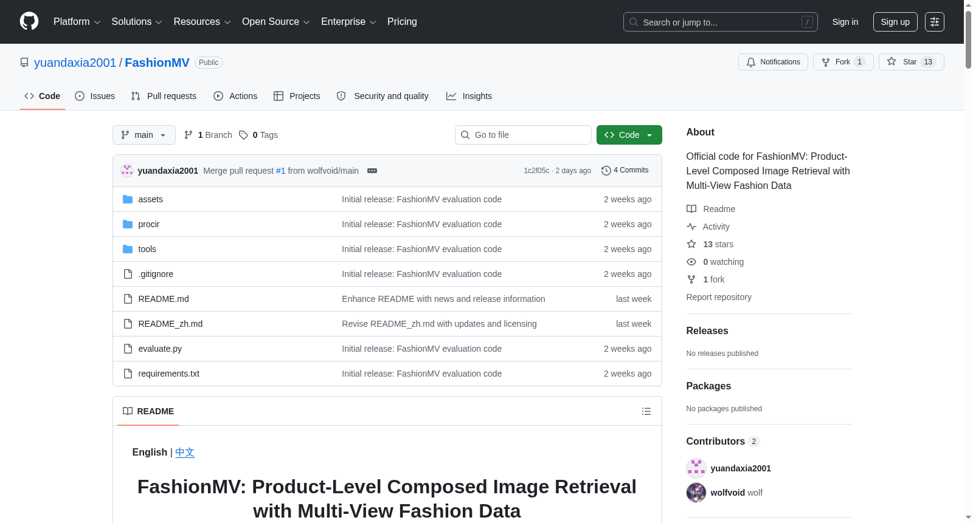Open the README outline icon
Screen dimensions: 973x523
(x=646, y=411)
